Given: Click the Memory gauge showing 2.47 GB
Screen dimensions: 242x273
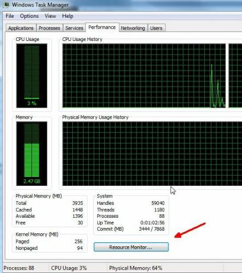Looking at the screenshot, I should tap(31, 154).
